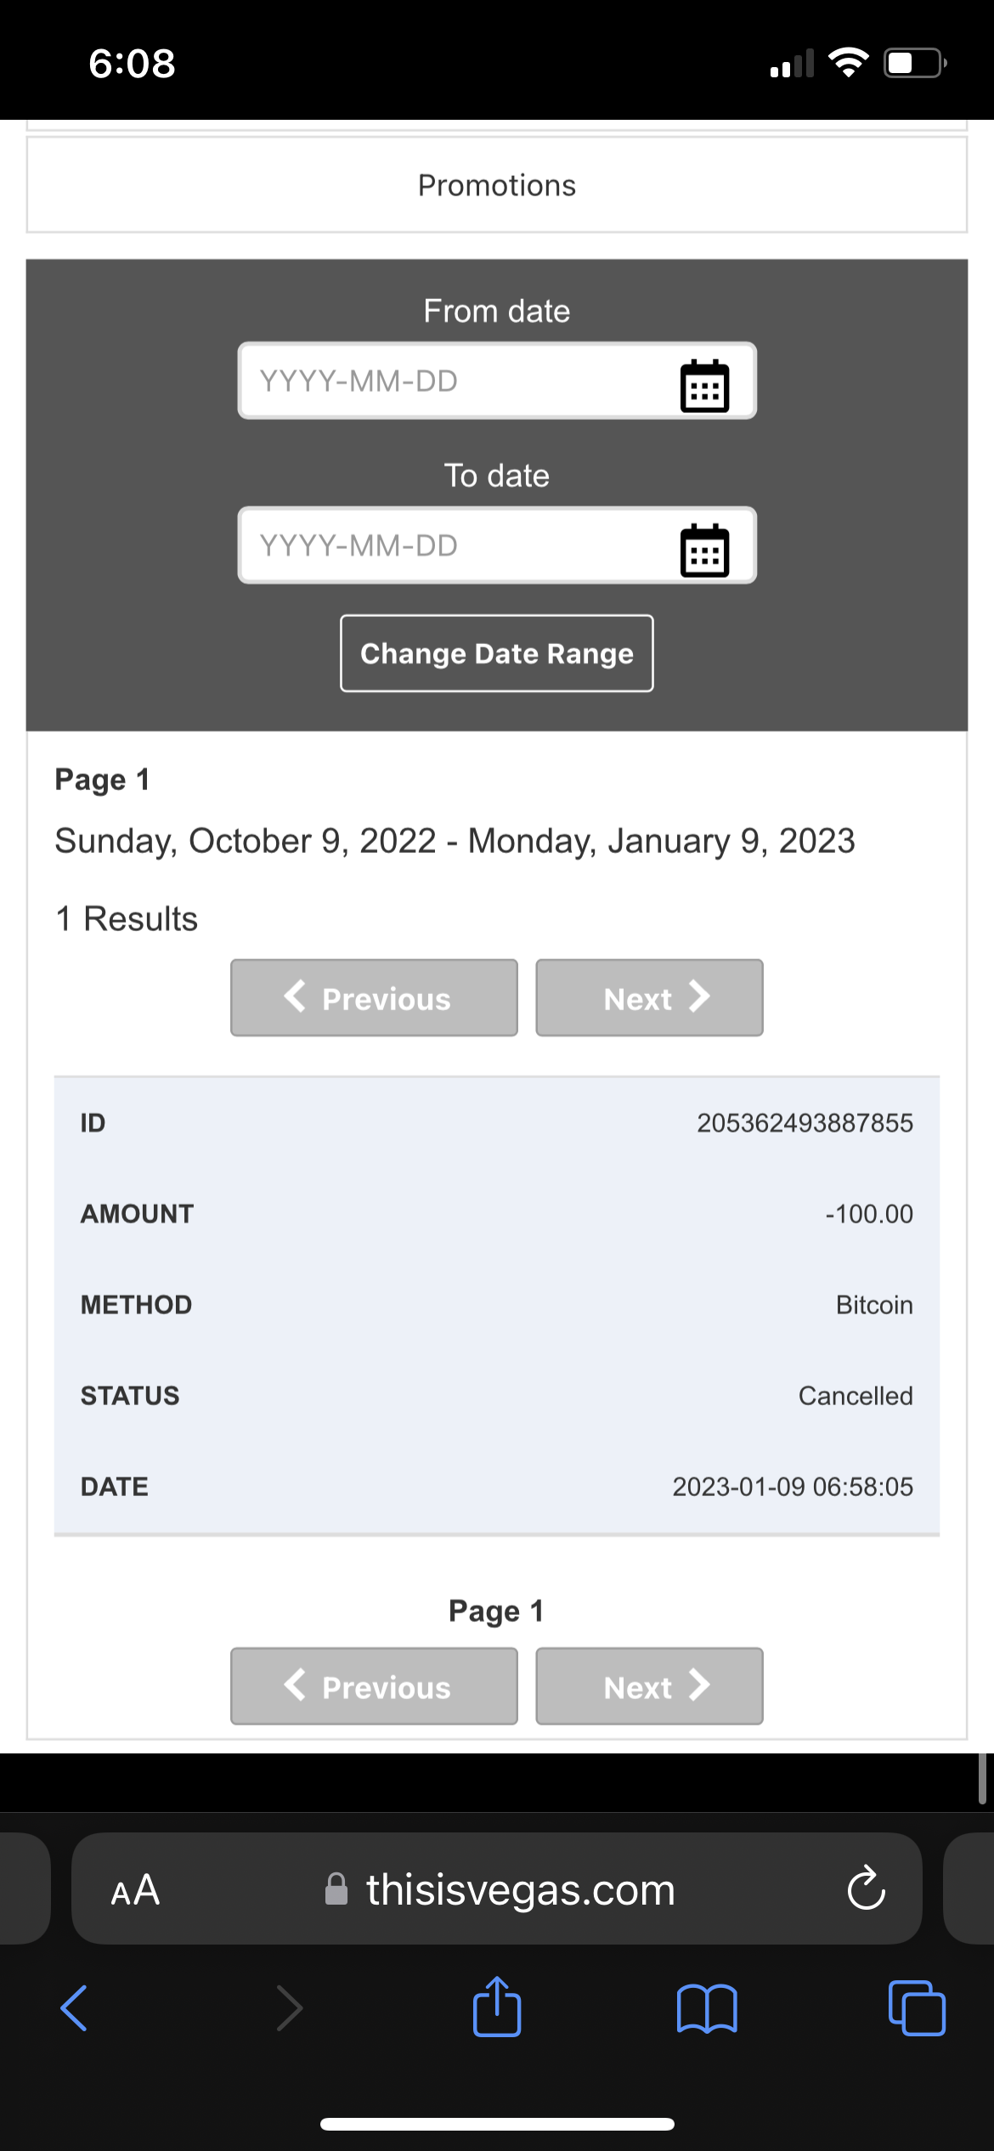Open Safari reader AA text options
This screenshot has height=2151, width=994.
coord(136,1890)
